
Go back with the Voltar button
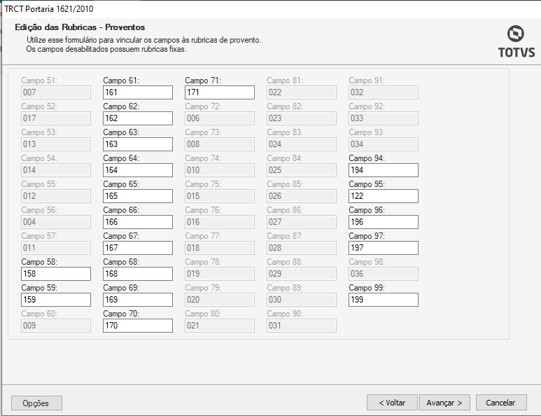[392, 403]
